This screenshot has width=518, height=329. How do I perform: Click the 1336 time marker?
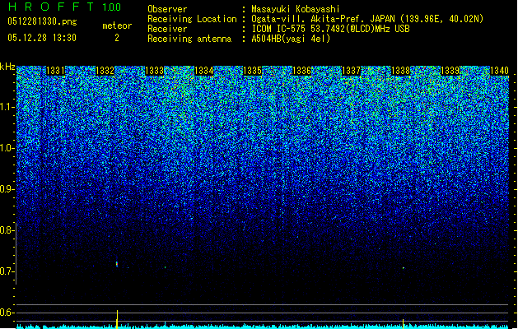pos(301,71)
